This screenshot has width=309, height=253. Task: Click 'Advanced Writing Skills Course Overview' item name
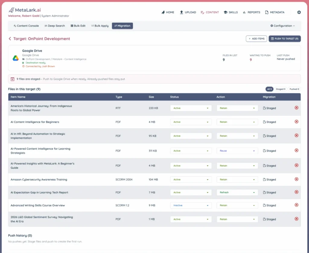pyautogui.click(x=38, y=205)
